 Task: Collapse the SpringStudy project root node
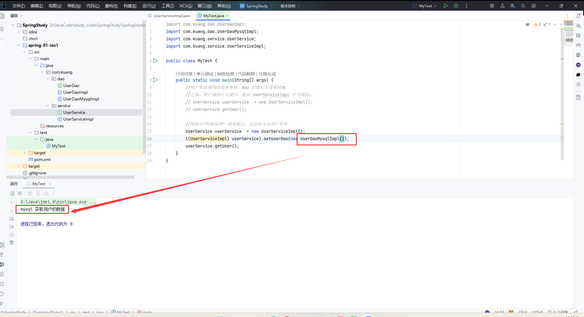(13, 25)
